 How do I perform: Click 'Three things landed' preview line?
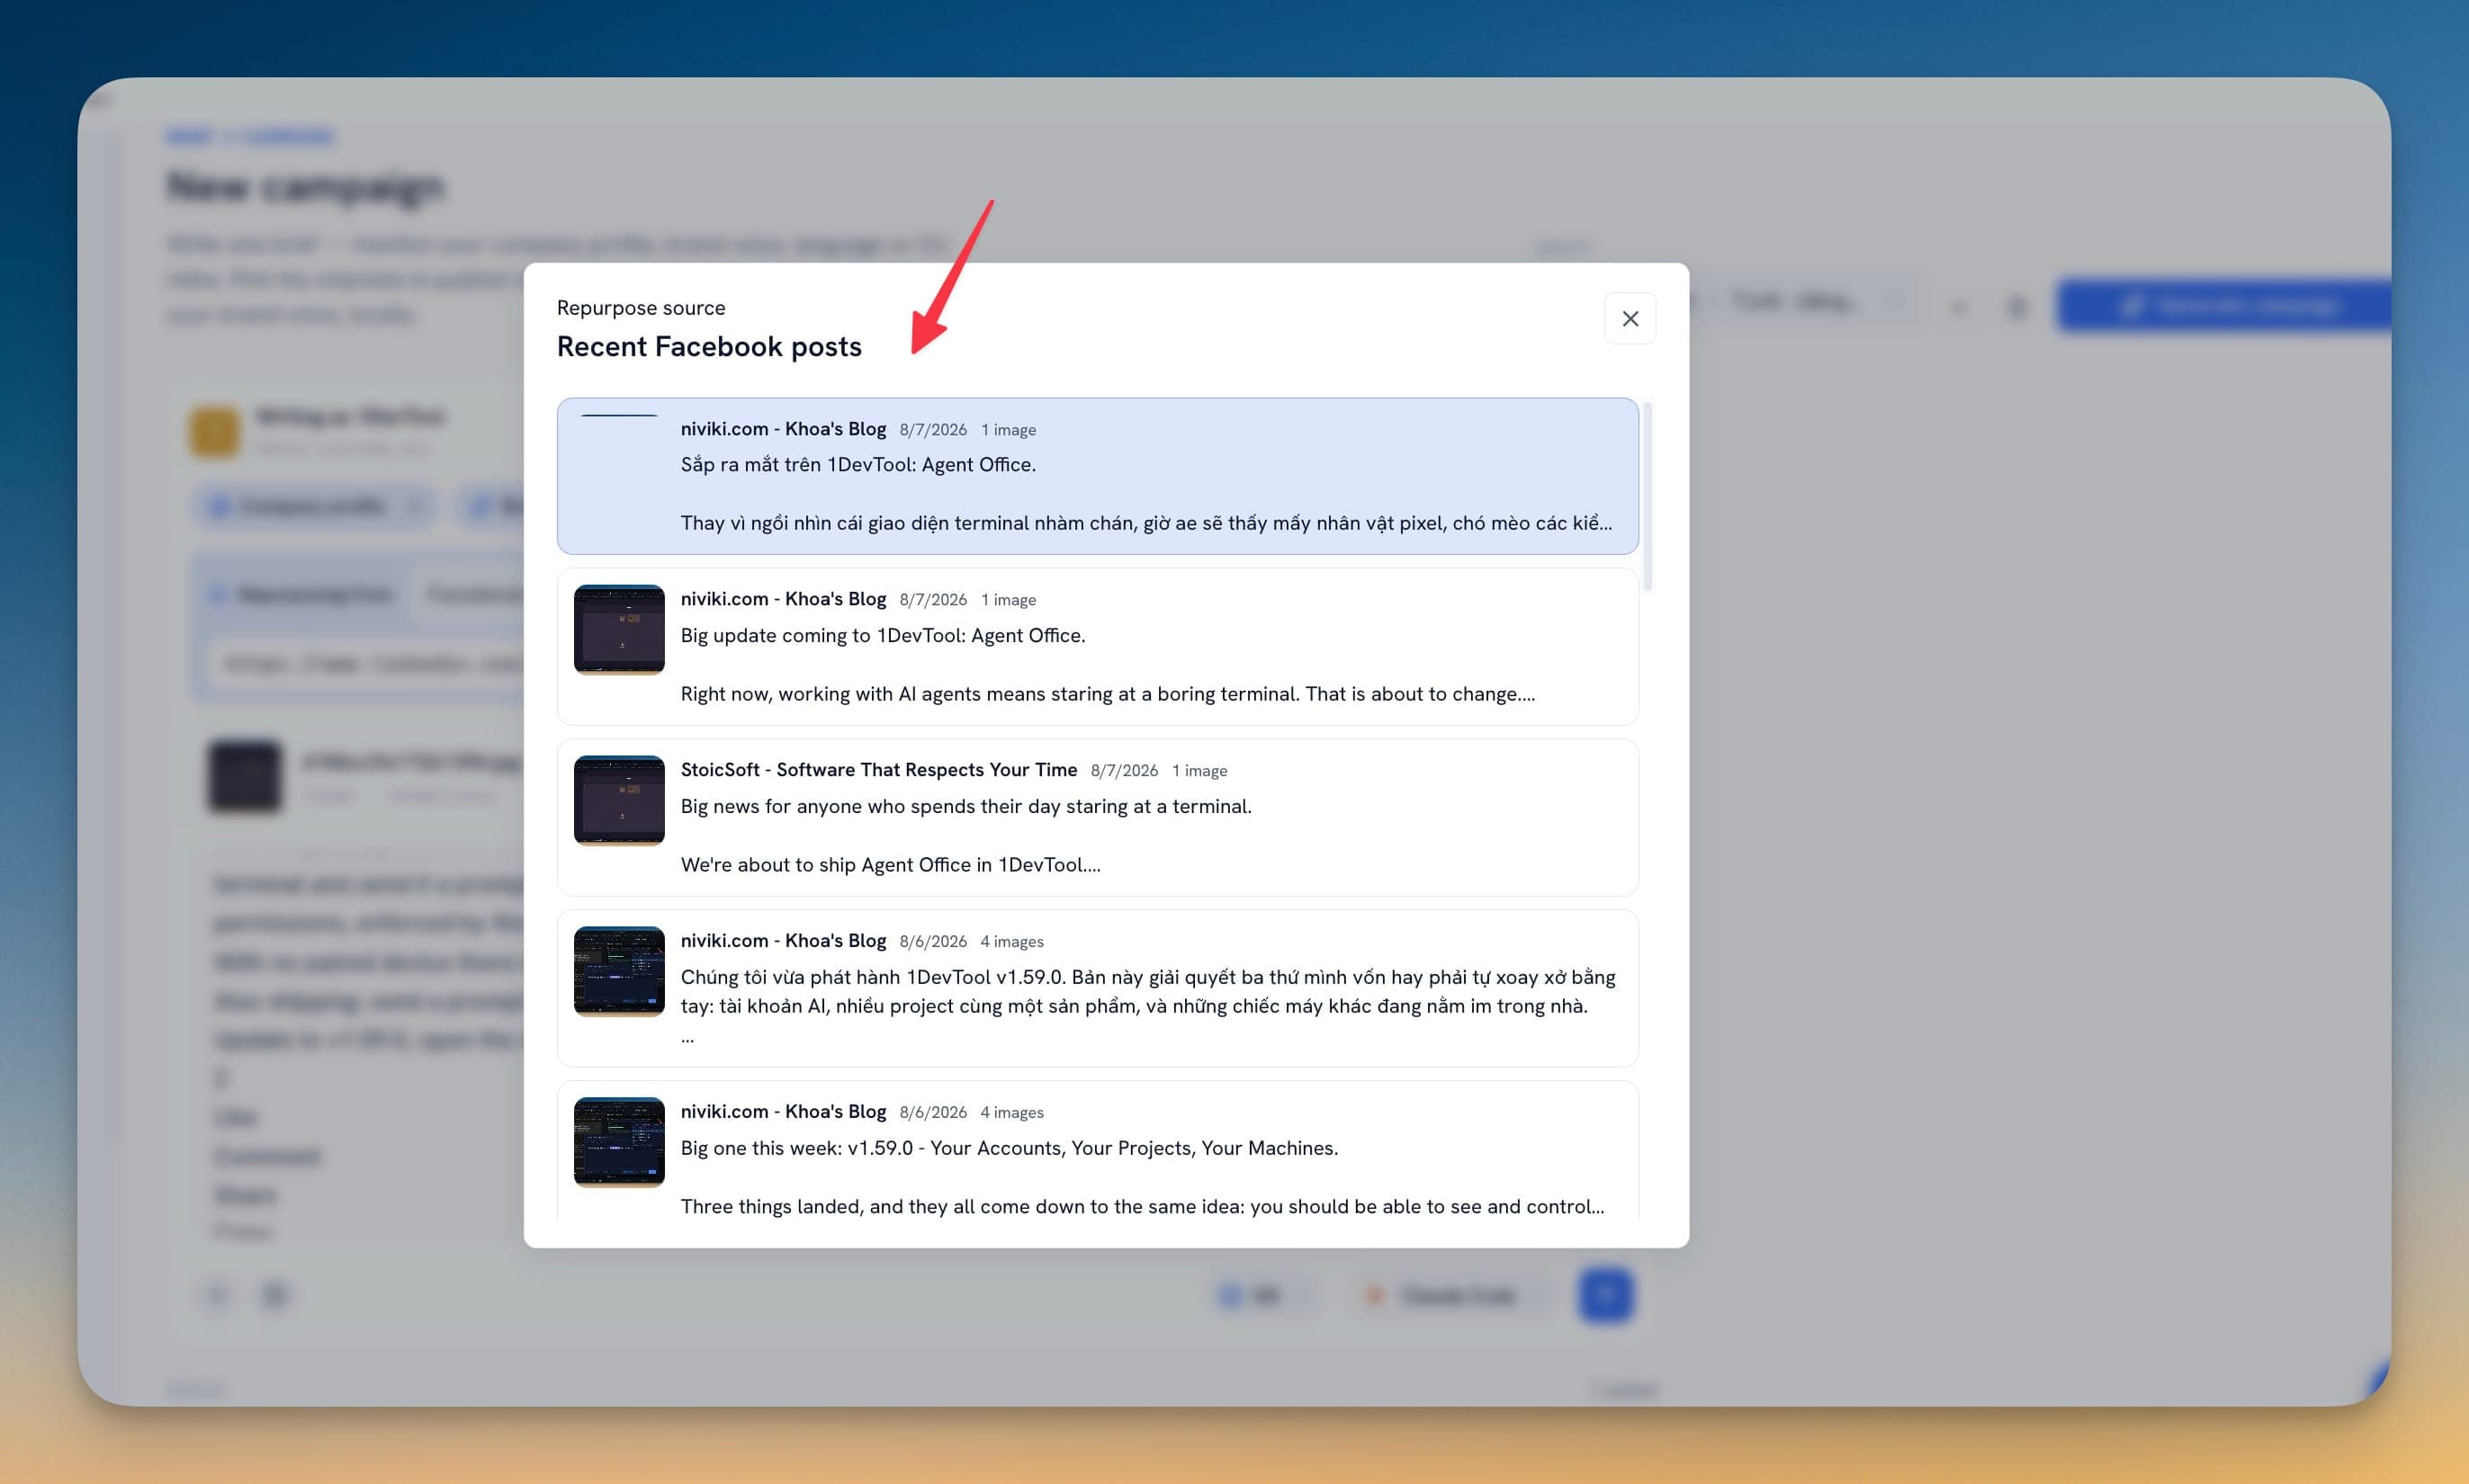click(1143, 1207)
